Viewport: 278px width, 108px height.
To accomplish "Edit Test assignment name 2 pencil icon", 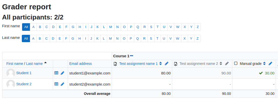I will (x=227, y=64).
